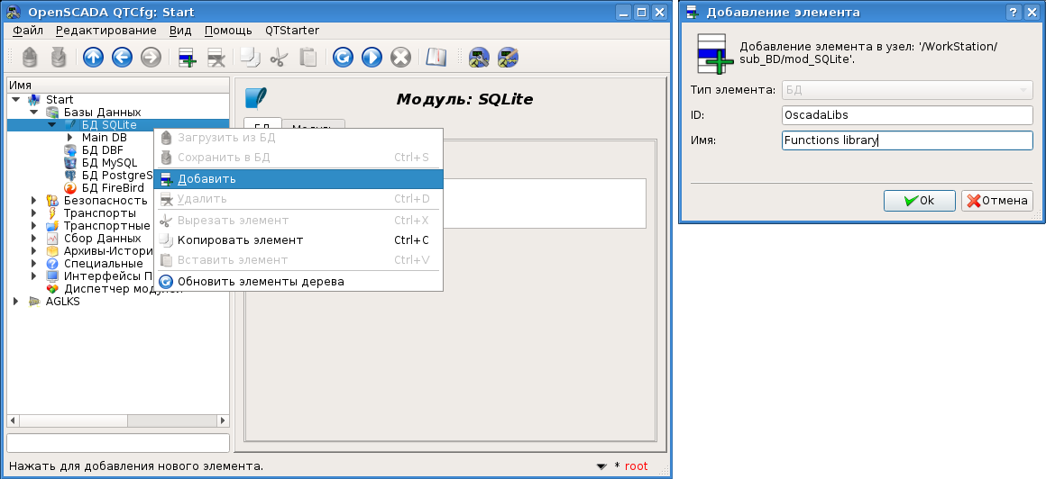Open the Редактирование menu

(106, 31)
